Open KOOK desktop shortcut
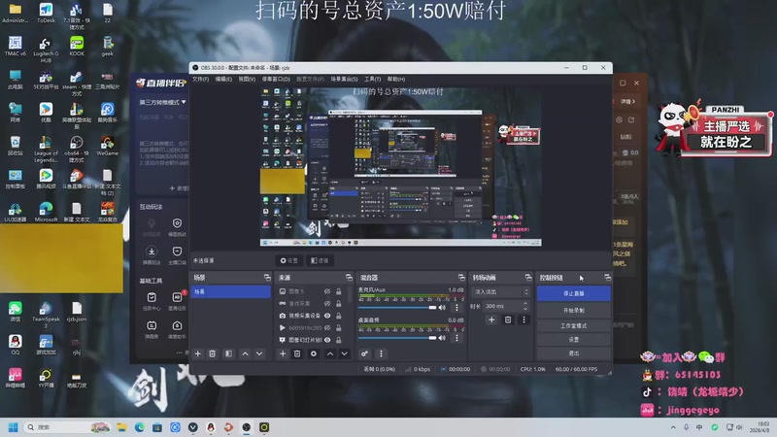 point(77,46)
